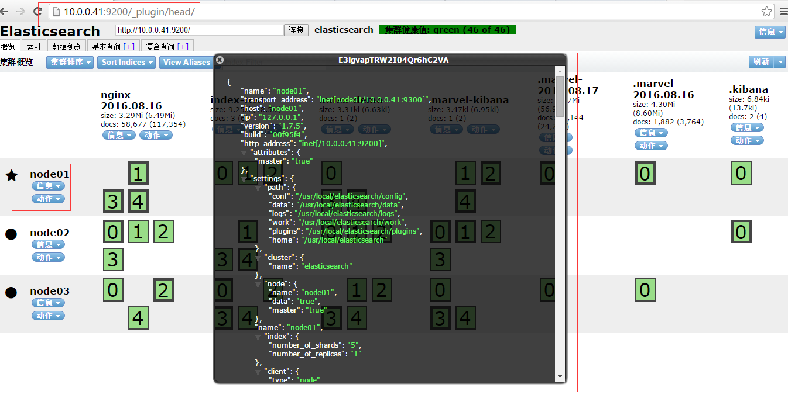This screenshot has height=405, width=788.
Task: Click [+] next to 复合查询
Action: tap(183, 47)
